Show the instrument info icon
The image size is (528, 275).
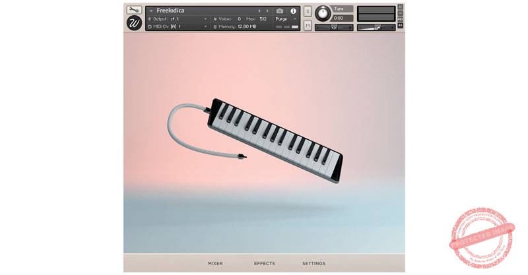tap(293, 11)
